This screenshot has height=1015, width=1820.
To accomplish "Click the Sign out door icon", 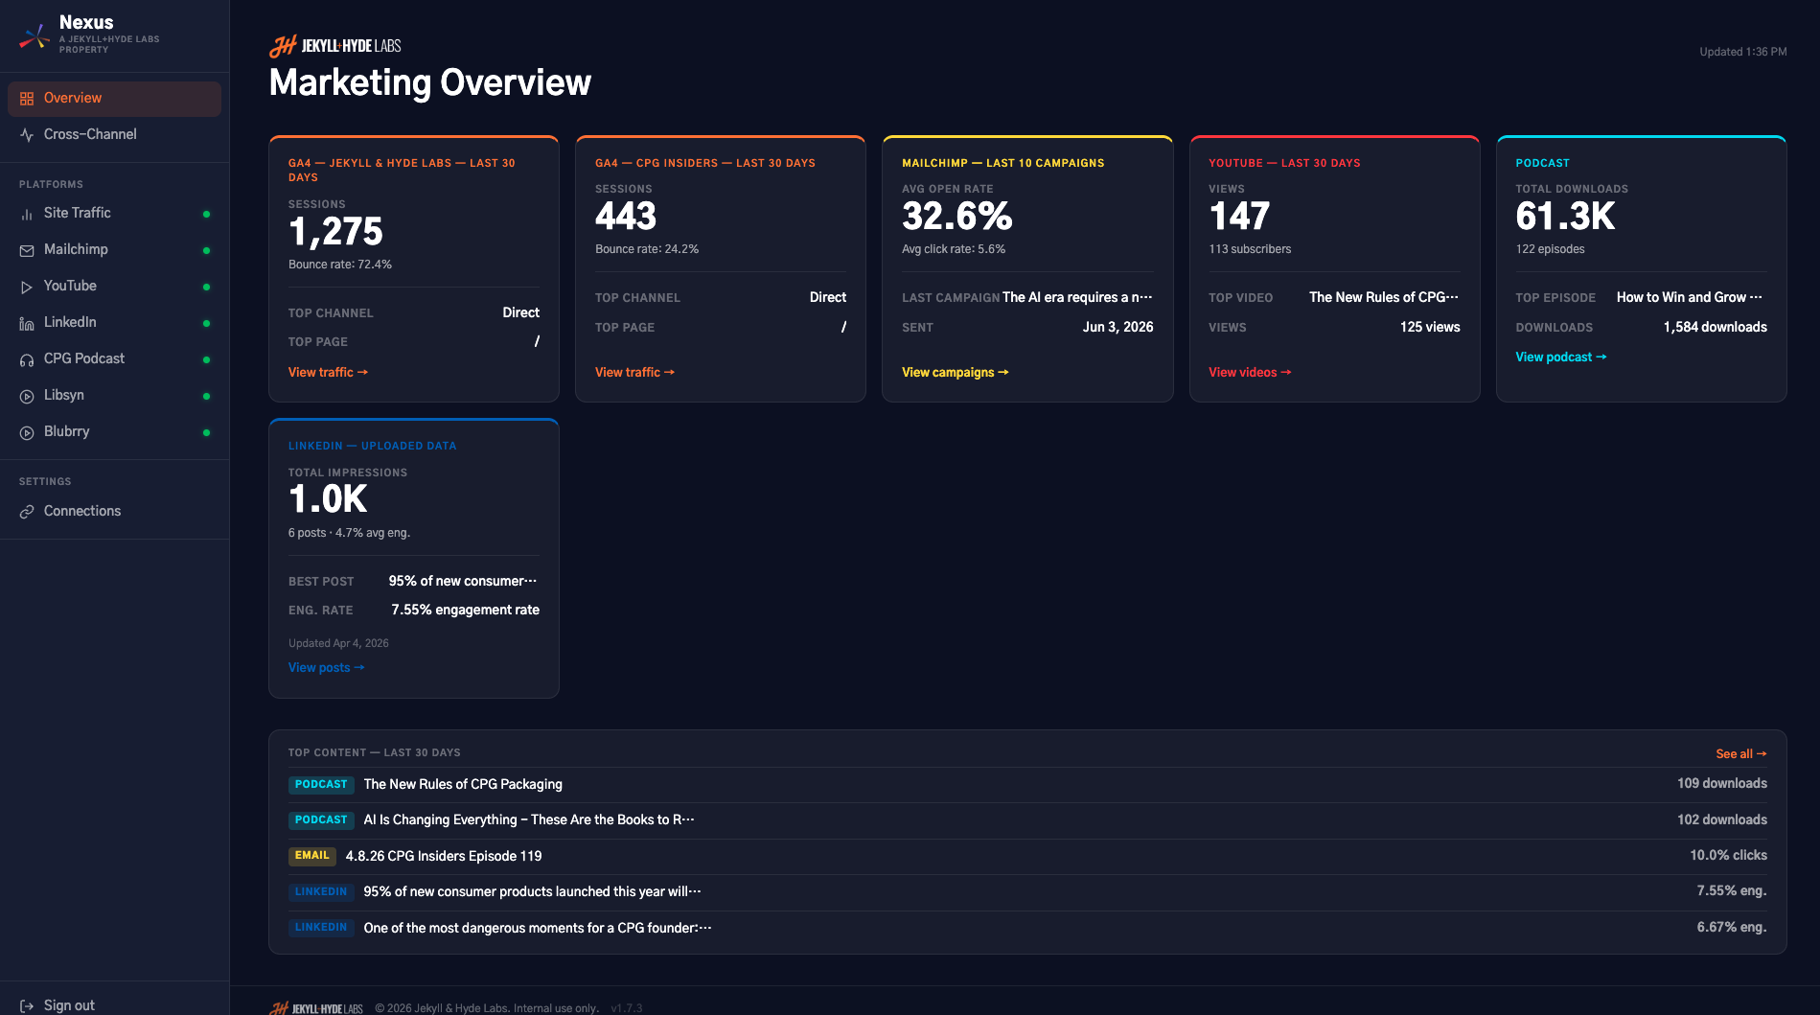I will pos(27,1005).
